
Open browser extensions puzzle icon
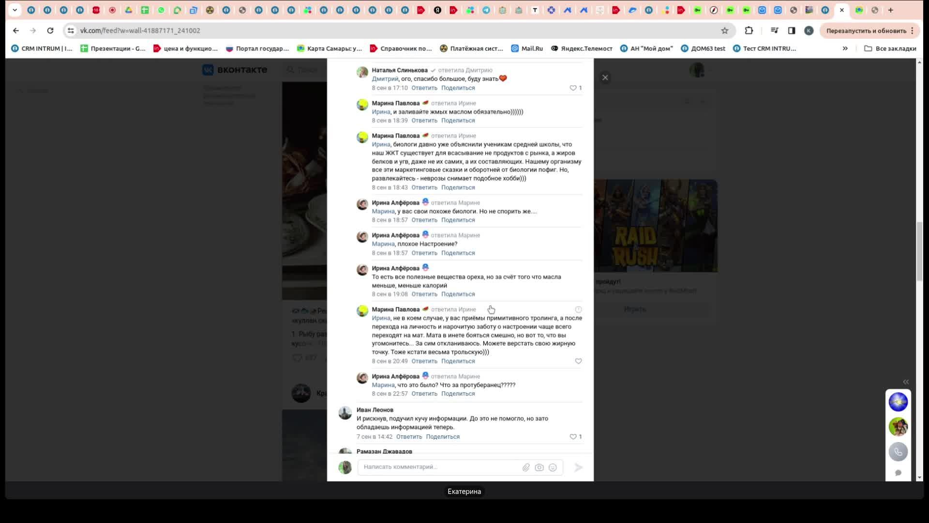coord(749,31)
